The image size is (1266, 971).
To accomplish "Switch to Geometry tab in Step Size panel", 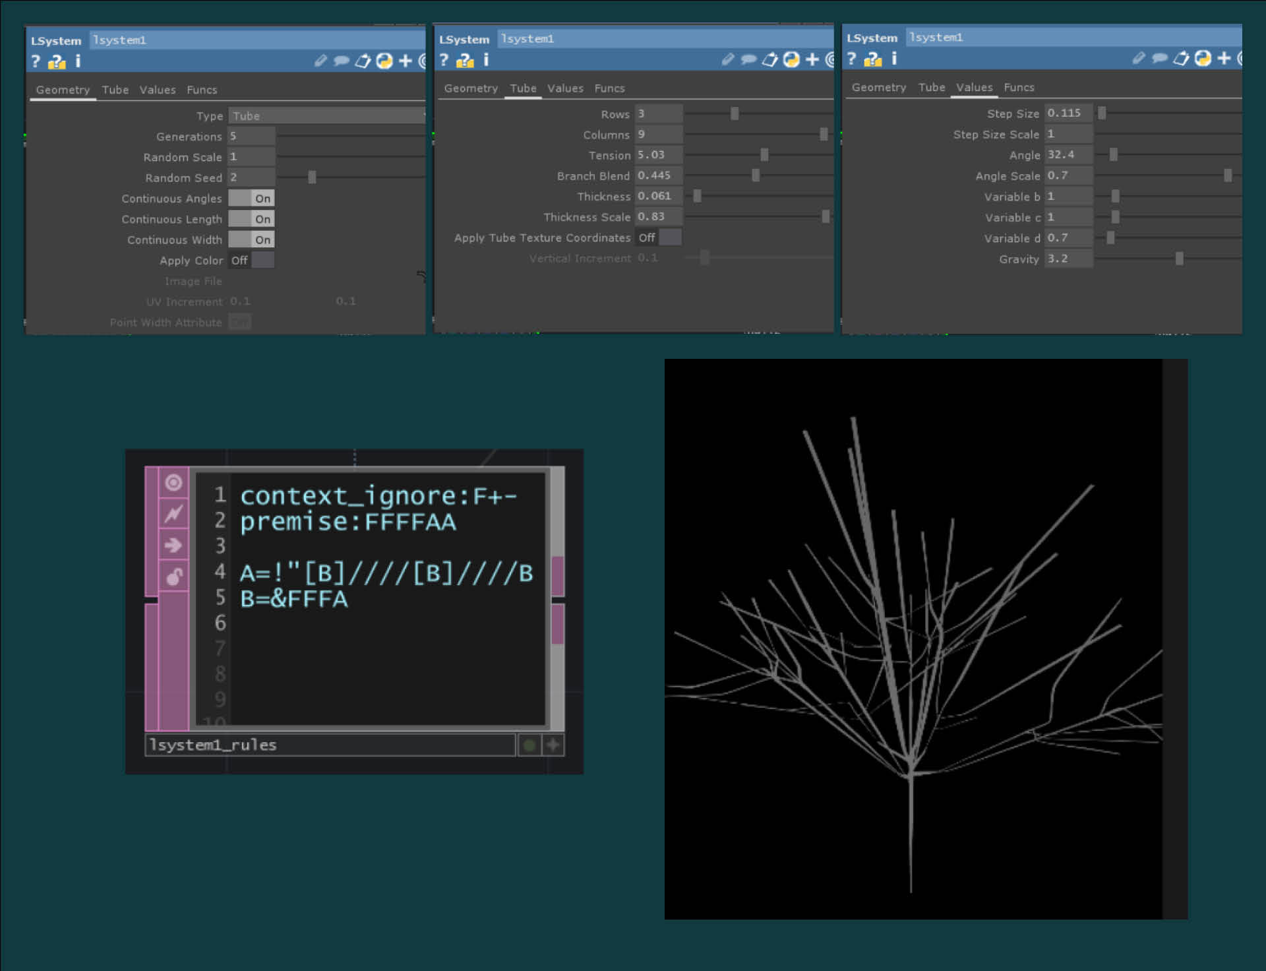I will click(879, 87).
